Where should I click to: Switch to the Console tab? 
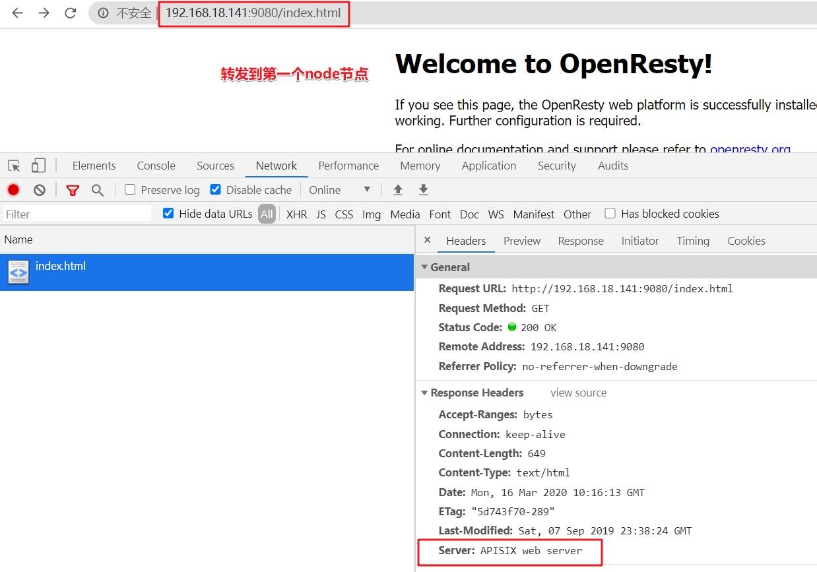pos(156,166)
